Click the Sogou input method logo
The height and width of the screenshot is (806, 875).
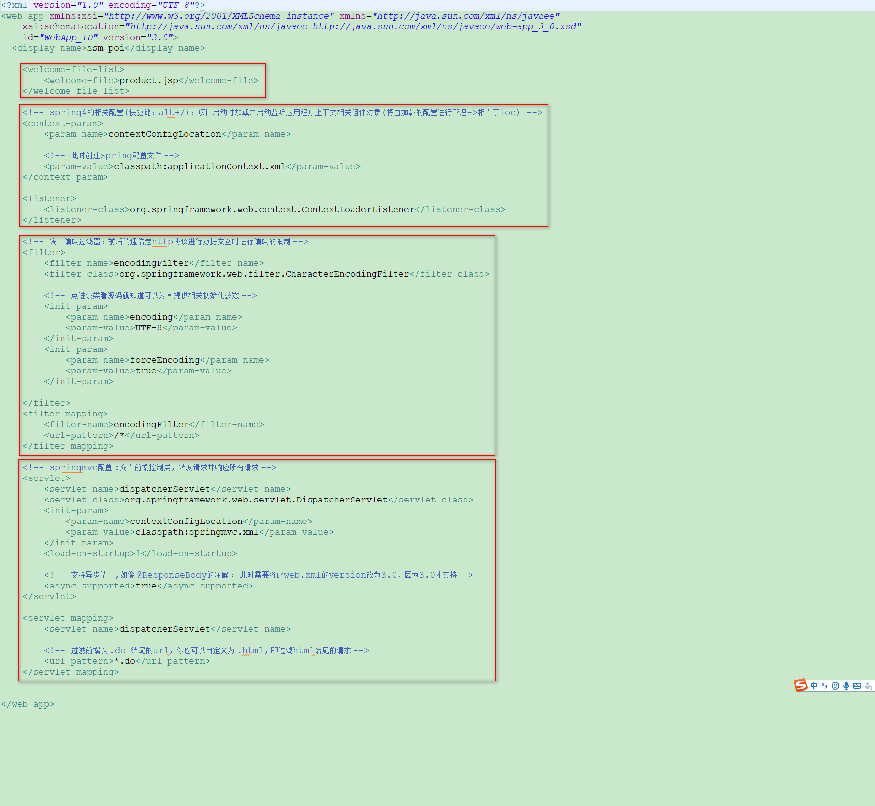[x=801, y=685]
